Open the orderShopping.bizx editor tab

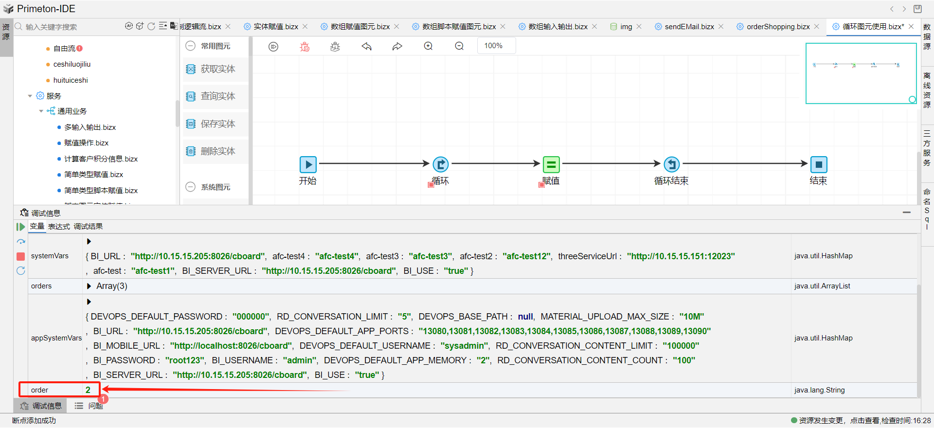click(778, 27)
